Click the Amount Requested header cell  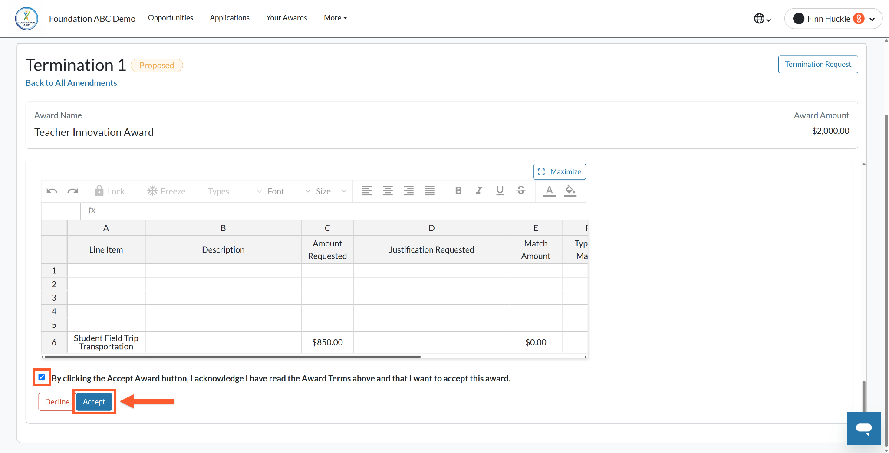[x=327, y=249]
